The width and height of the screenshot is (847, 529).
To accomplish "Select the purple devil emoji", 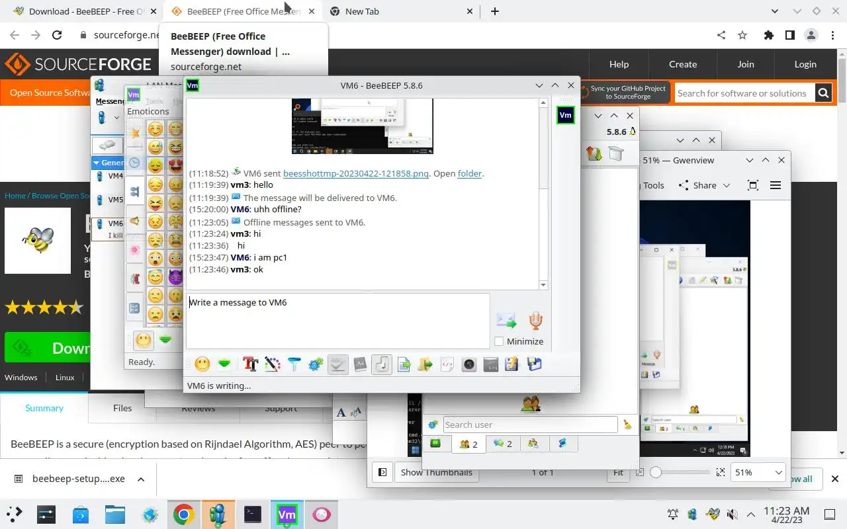I will (175, 277).
